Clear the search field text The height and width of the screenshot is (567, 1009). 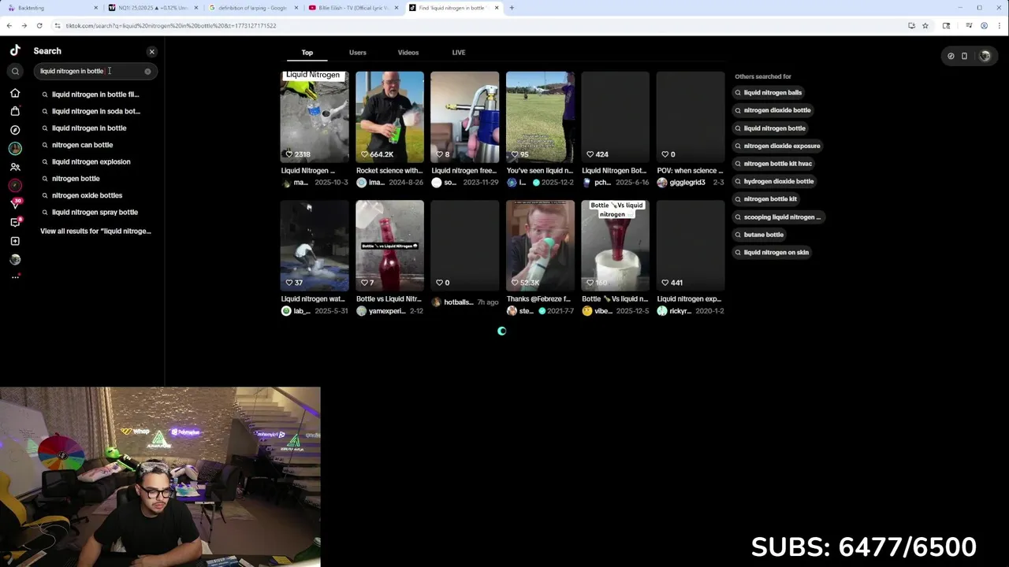tap(147, 71)
